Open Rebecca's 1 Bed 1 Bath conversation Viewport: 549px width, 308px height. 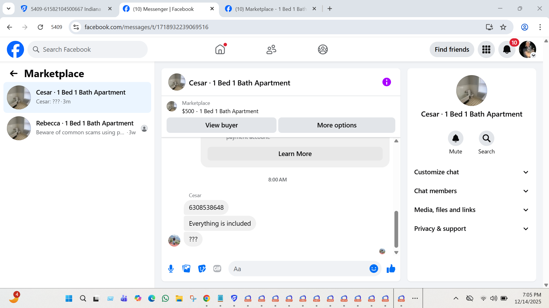click(x=77, y=128)
